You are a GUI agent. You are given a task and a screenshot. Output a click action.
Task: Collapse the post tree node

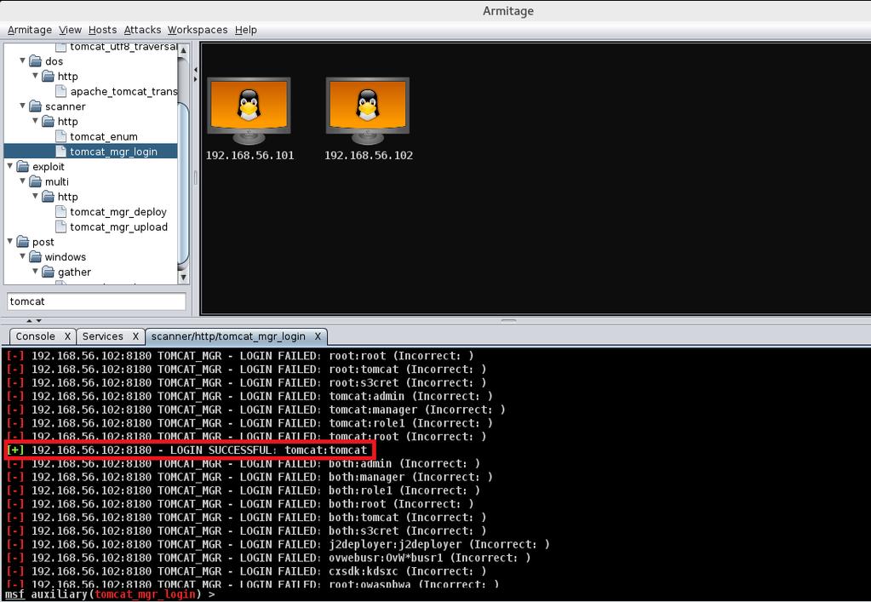pyautogui.click(x=10, y=240)
